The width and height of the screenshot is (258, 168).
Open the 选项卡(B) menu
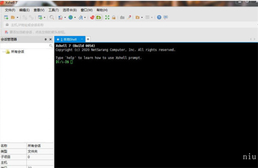click(70, 10)
